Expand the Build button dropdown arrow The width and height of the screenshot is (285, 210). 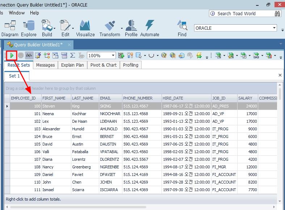55,28
